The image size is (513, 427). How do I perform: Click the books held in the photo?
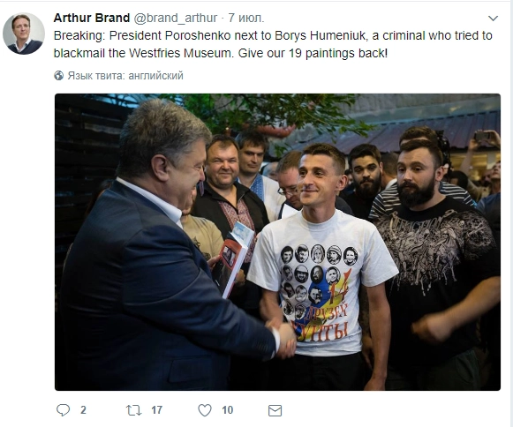point(233,258)
